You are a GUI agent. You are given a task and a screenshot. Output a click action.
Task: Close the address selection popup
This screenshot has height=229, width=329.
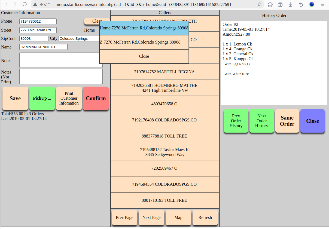144,56
